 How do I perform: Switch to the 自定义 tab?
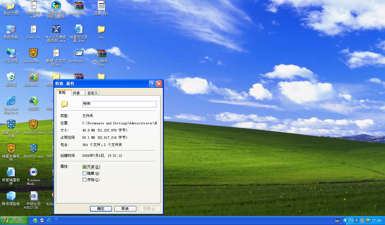click(x=92, y=93)
